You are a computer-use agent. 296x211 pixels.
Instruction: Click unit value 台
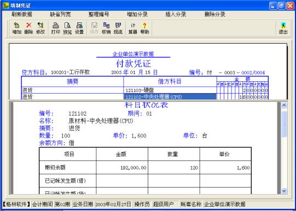coord(205,136)
